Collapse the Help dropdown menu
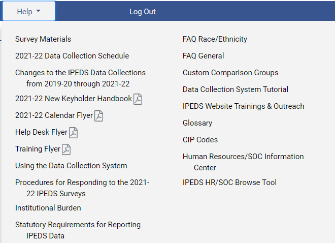Image resolution: width=335 pixels, height=243 pixels. pos(28,12)
